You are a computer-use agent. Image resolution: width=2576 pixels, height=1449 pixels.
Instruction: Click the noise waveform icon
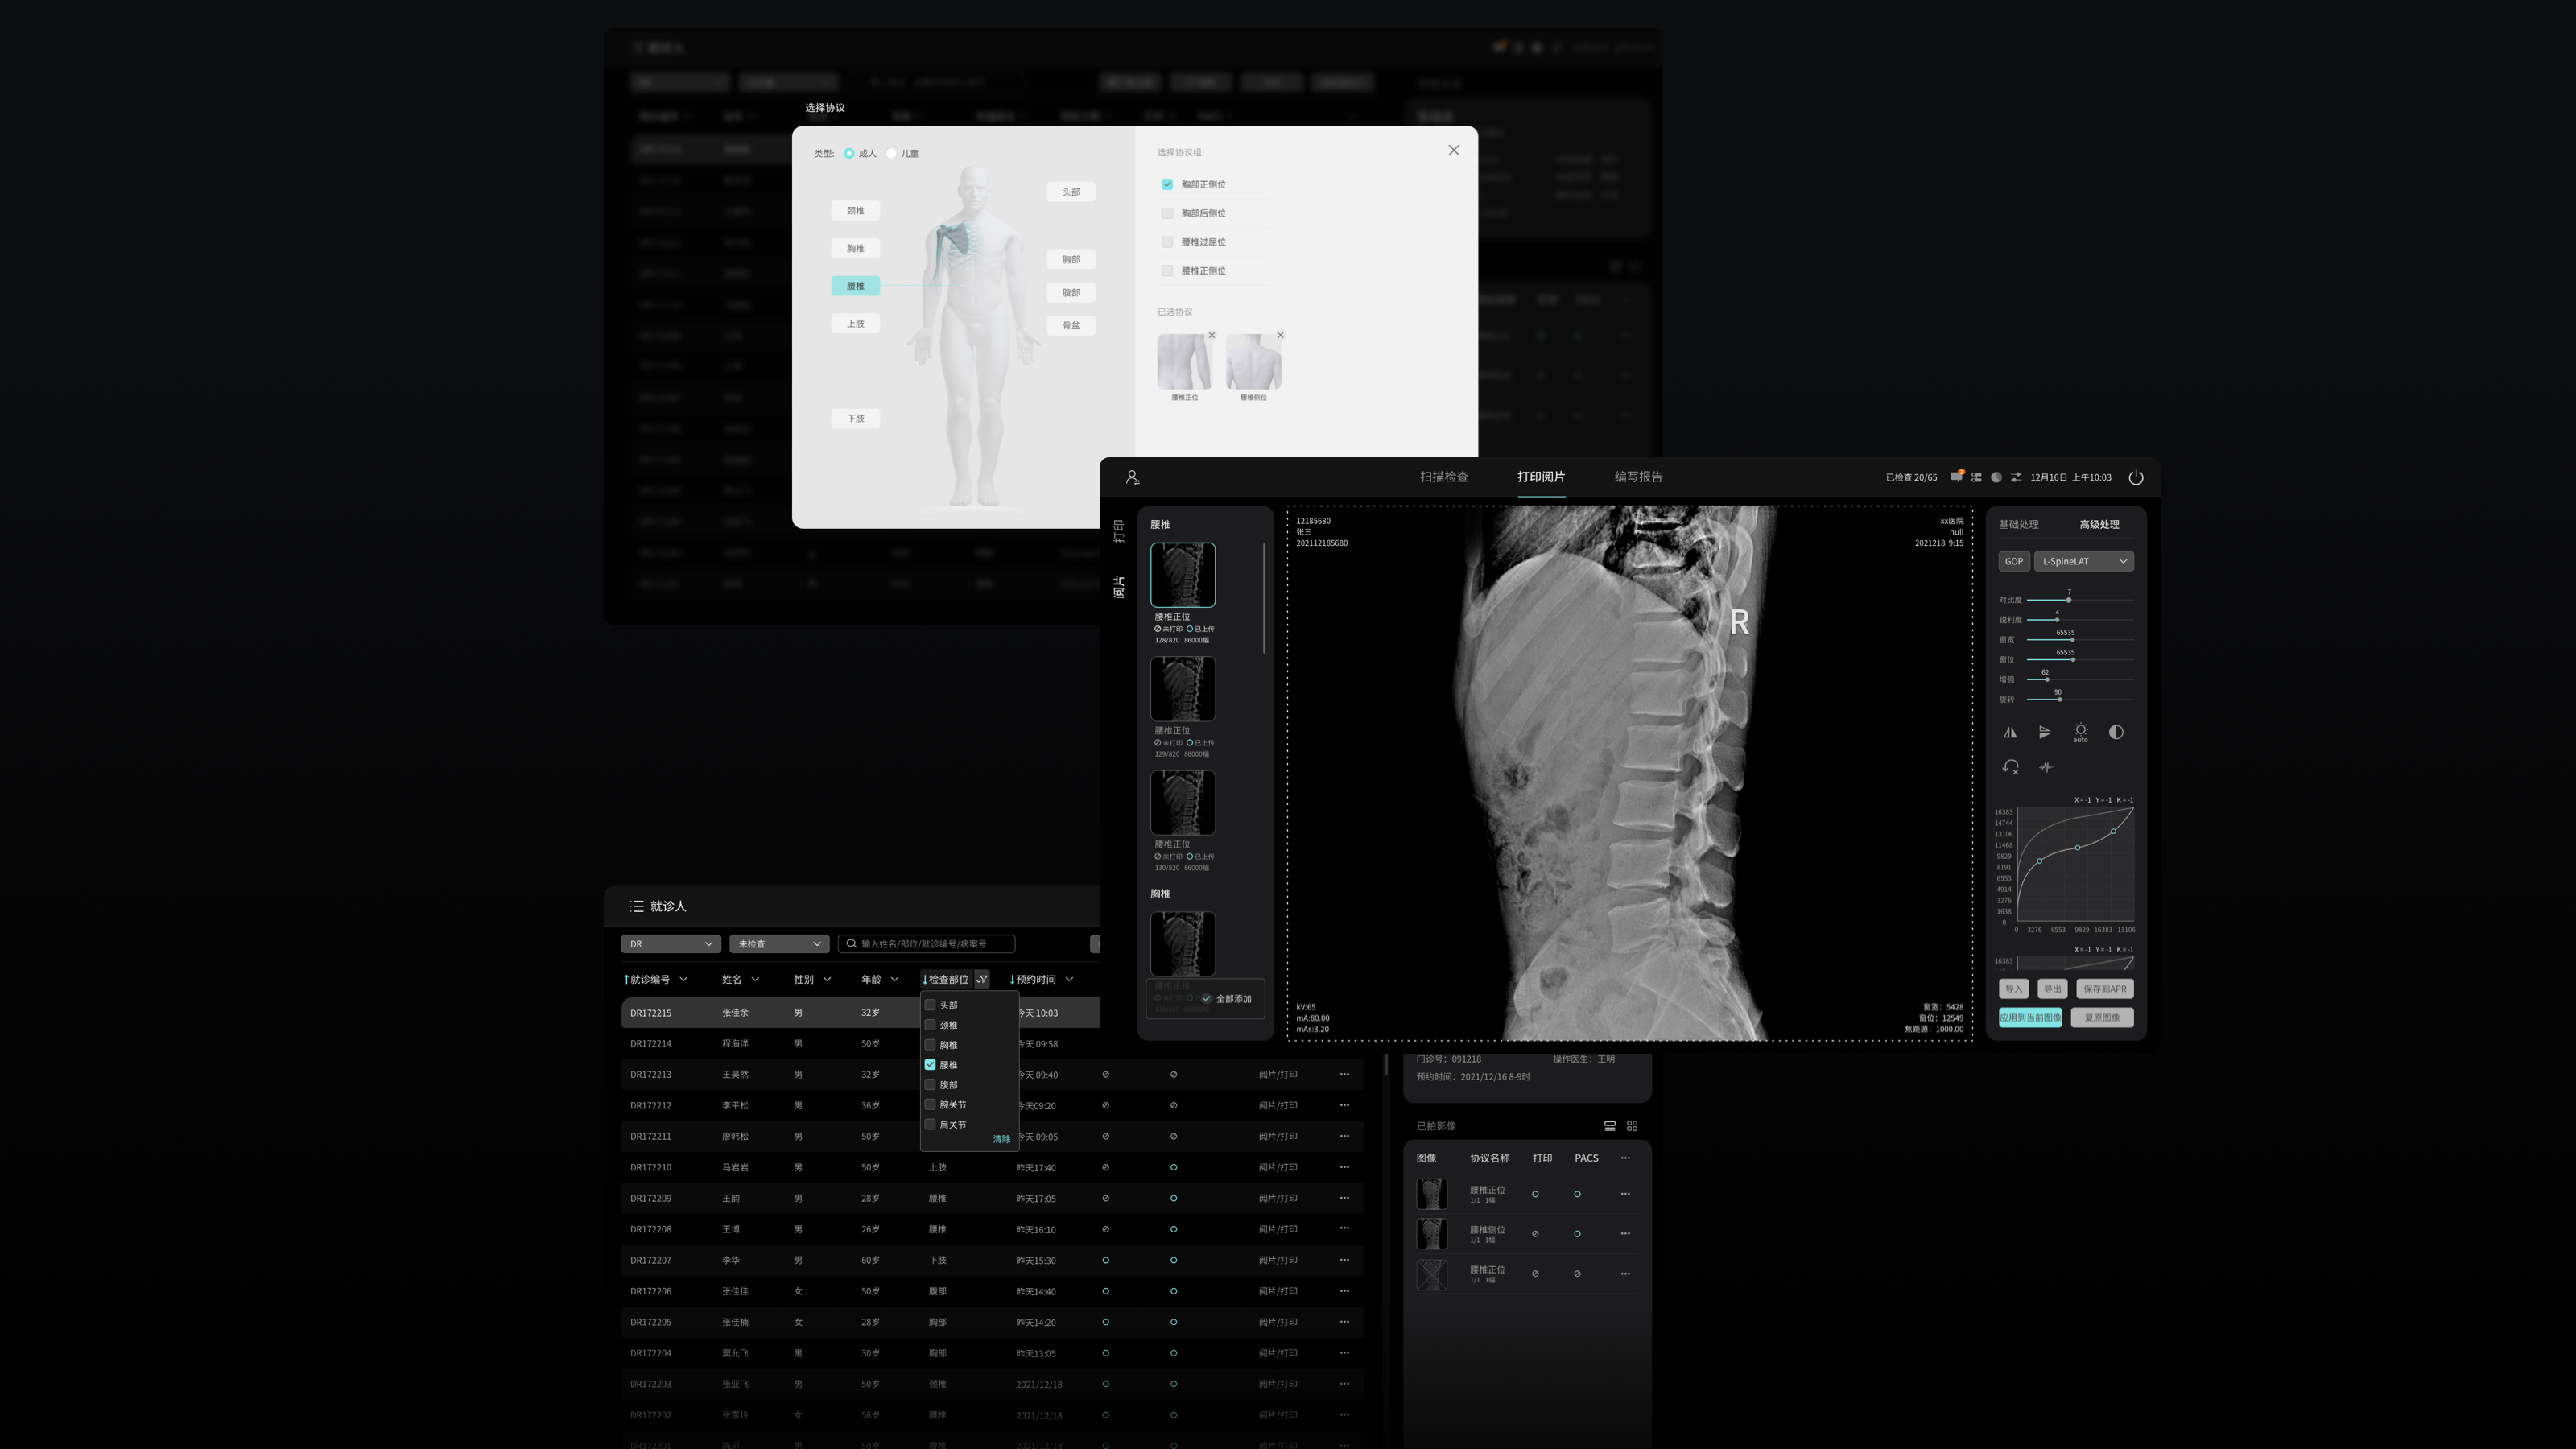click(2046, 767)
